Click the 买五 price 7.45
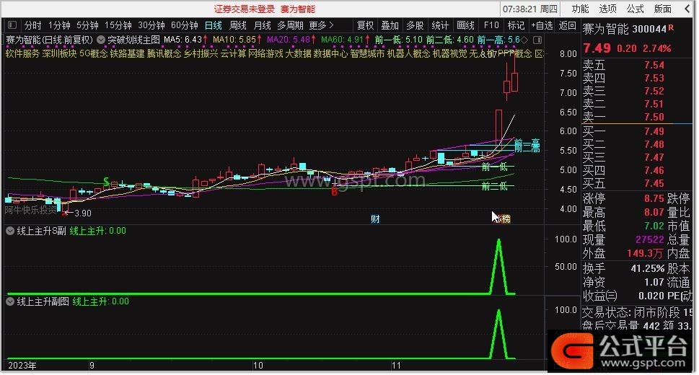This screenshot has width=699, height=375. point(654,183)
